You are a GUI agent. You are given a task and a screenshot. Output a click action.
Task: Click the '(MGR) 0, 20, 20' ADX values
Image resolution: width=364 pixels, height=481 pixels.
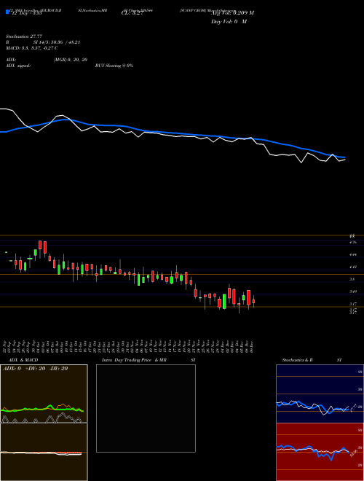[x=71, y=60]
